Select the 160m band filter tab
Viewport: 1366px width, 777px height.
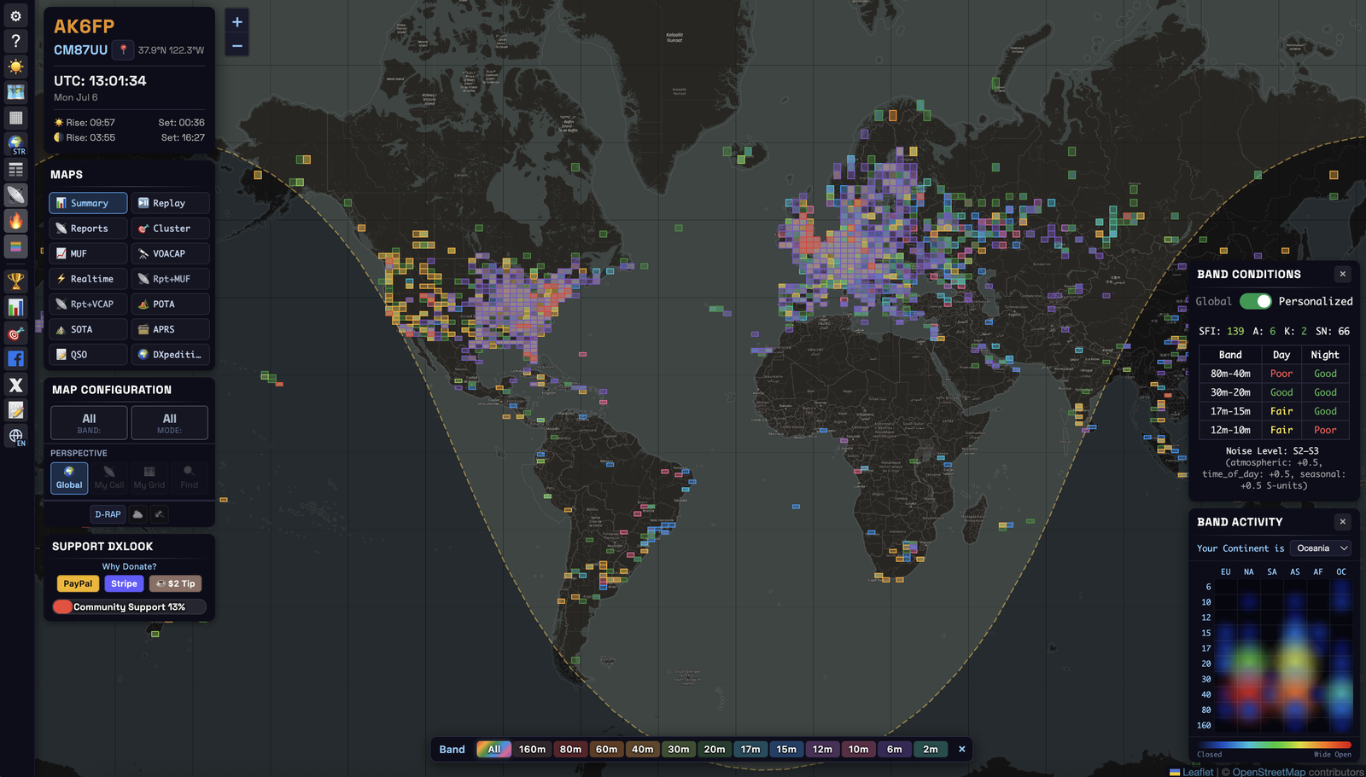pyautogui.click(x=532, y=750)
